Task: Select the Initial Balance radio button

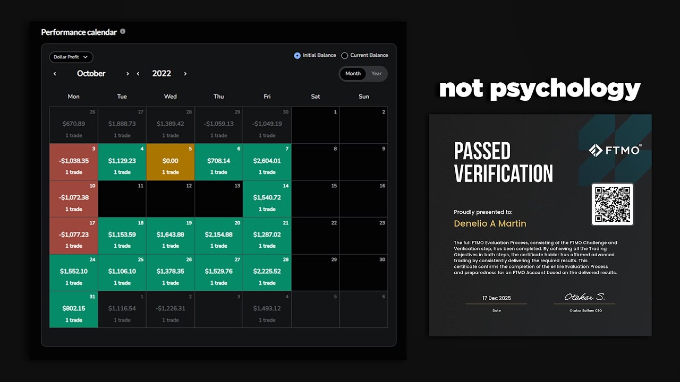Action: 297,55
